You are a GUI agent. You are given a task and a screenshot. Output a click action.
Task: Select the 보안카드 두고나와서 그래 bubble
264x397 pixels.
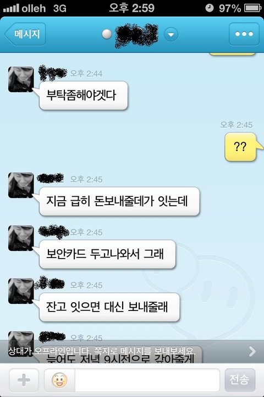pos(107,254)
